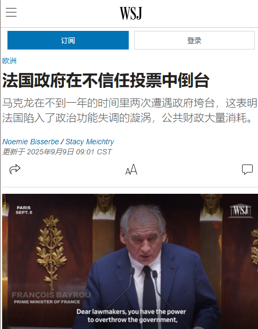The image size is (258, 329).
Task: Open author Stacy Meichtry's page
Action: pos(90,142)
